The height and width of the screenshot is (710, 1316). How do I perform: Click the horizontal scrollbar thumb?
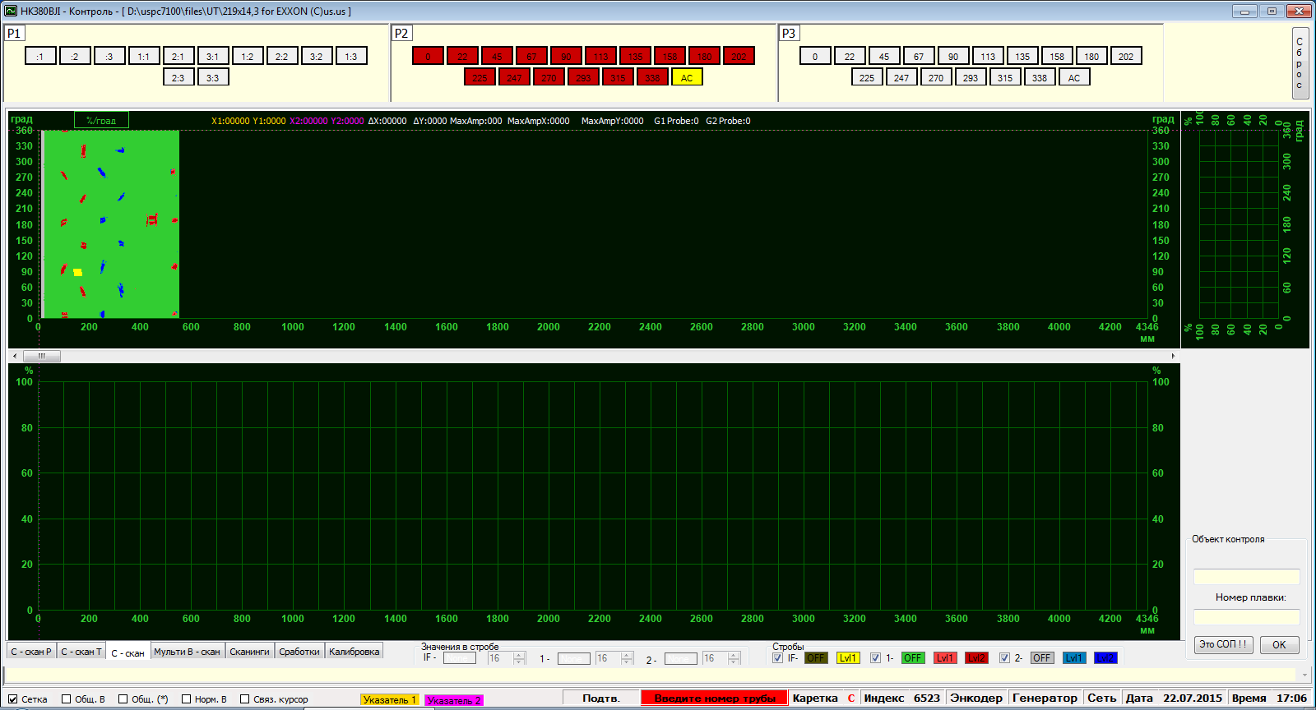pyautogui.click(x=42, y=356)
